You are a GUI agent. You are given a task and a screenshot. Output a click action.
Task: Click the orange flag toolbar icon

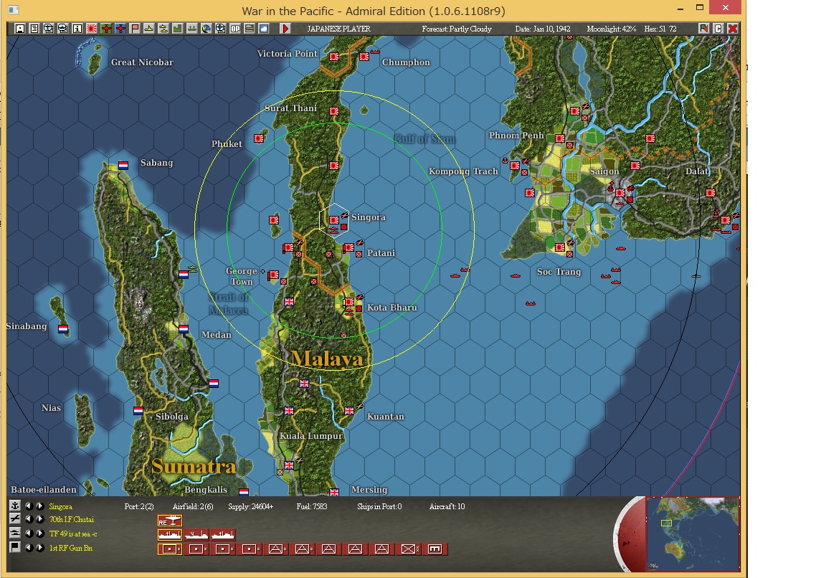[x=135, y=29]
